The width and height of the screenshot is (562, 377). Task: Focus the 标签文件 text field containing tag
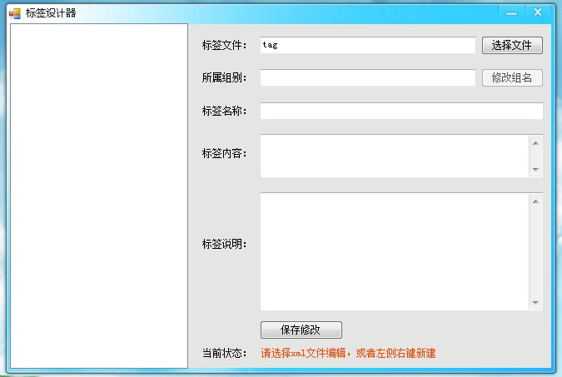point(367,45)
